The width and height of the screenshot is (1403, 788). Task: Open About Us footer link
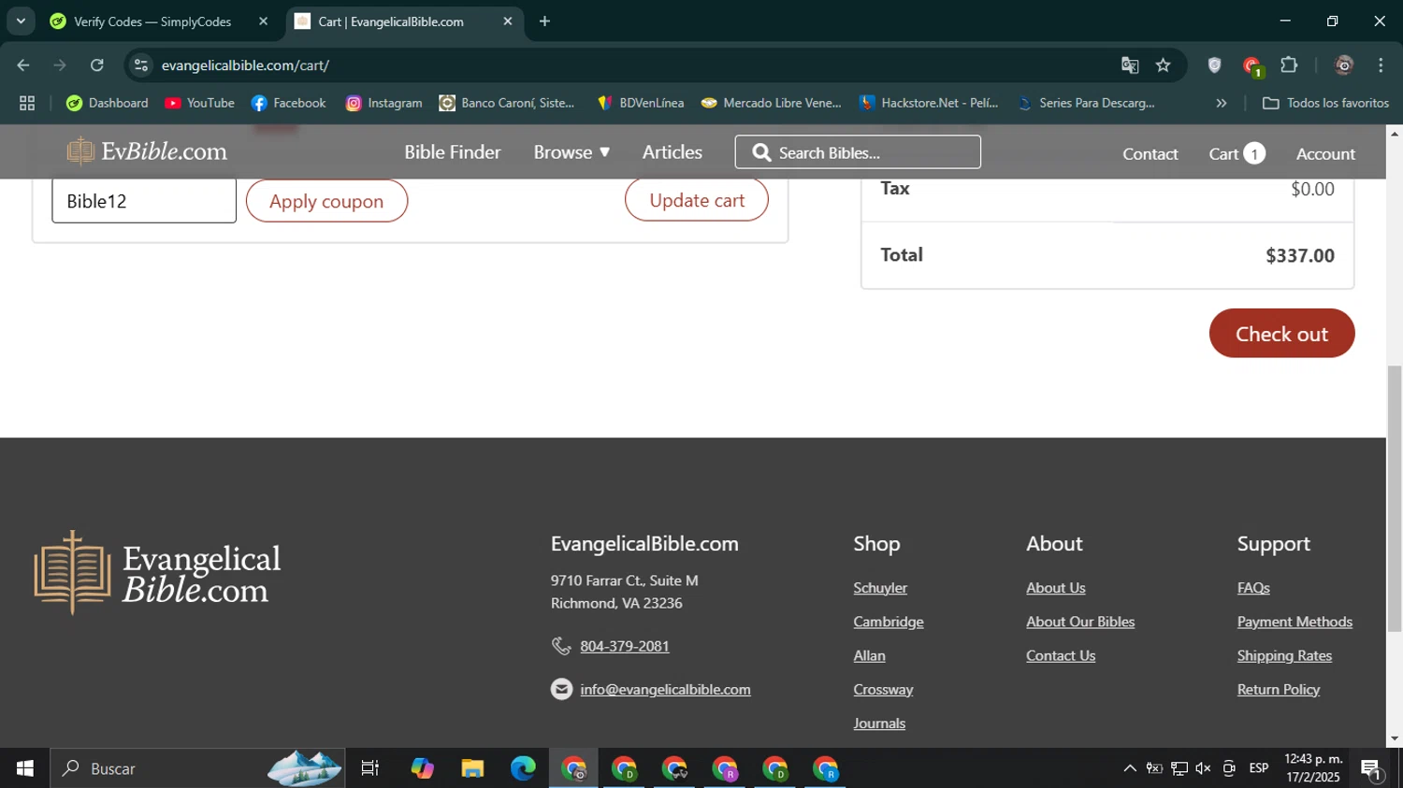1056,588
